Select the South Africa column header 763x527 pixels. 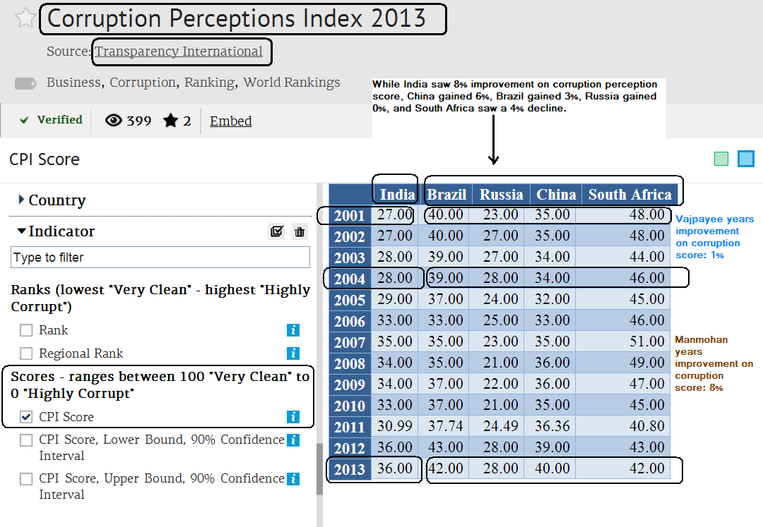[x=629, y=194]
